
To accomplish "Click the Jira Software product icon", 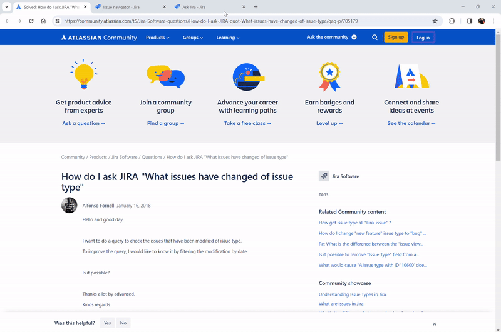I will pyautogui.click(x=324, y=176).
